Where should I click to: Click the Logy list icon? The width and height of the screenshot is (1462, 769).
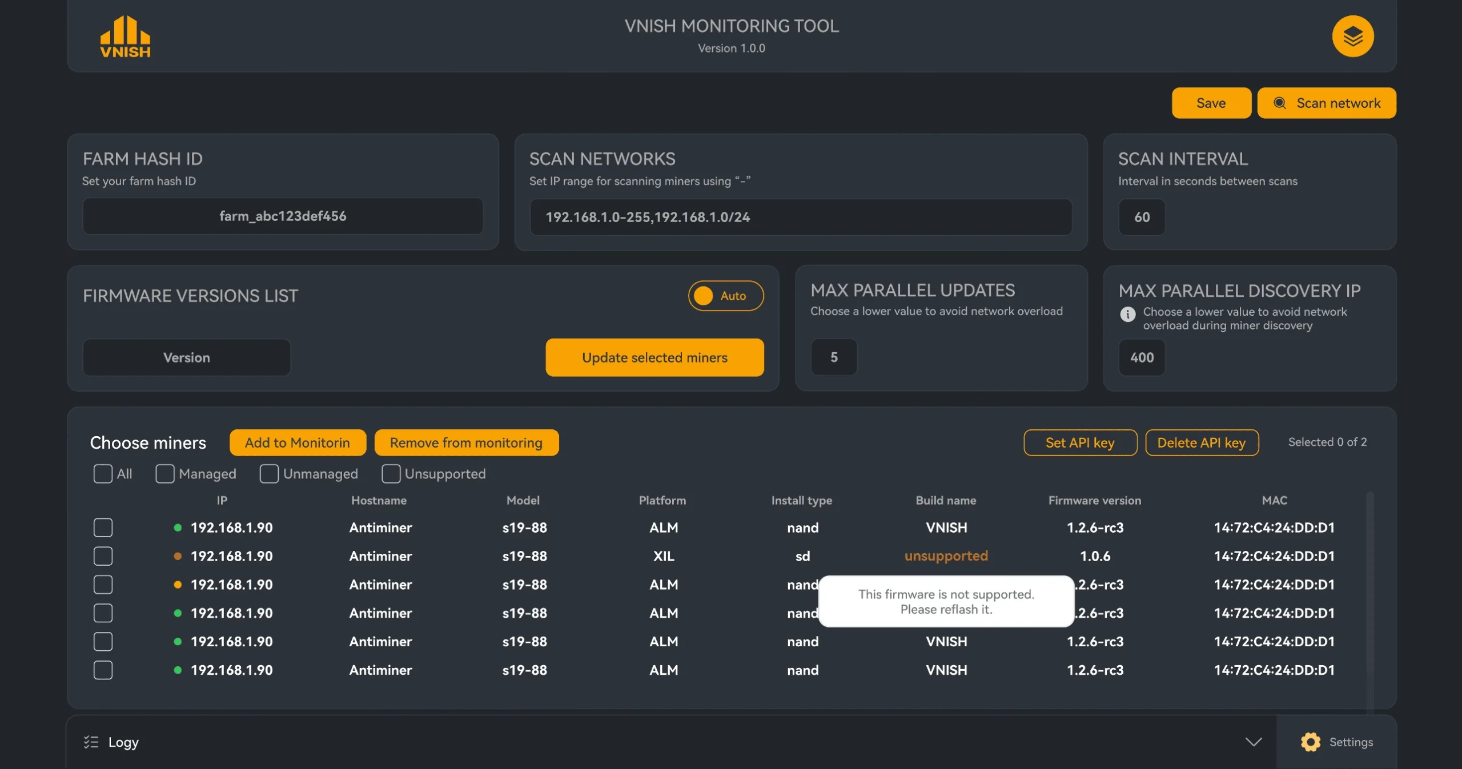91,742
